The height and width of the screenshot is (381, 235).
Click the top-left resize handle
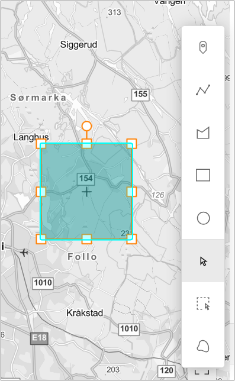coord(41,144)
